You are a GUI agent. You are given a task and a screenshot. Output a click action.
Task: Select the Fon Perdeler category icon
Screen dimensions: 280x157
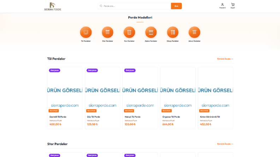(x=129, y=32)
